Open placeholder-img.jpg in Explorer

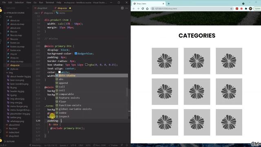click(20, 114)
